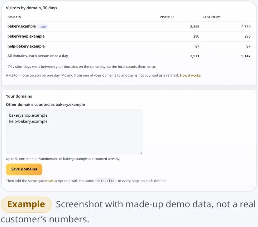
Task: Click the PAGEVIEWS column header
Action: coord(211,17)
